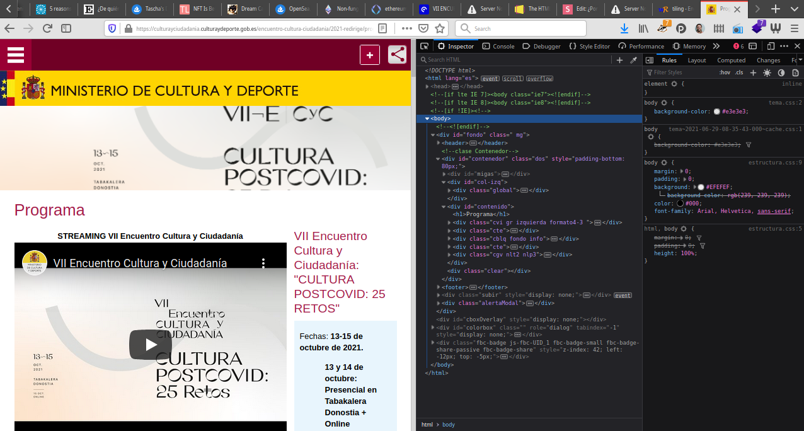The height and width of the screenshot is (431, 804).
Task: Click the #e3e3e3 background-color swatch
Action: [x=717, y=112]
